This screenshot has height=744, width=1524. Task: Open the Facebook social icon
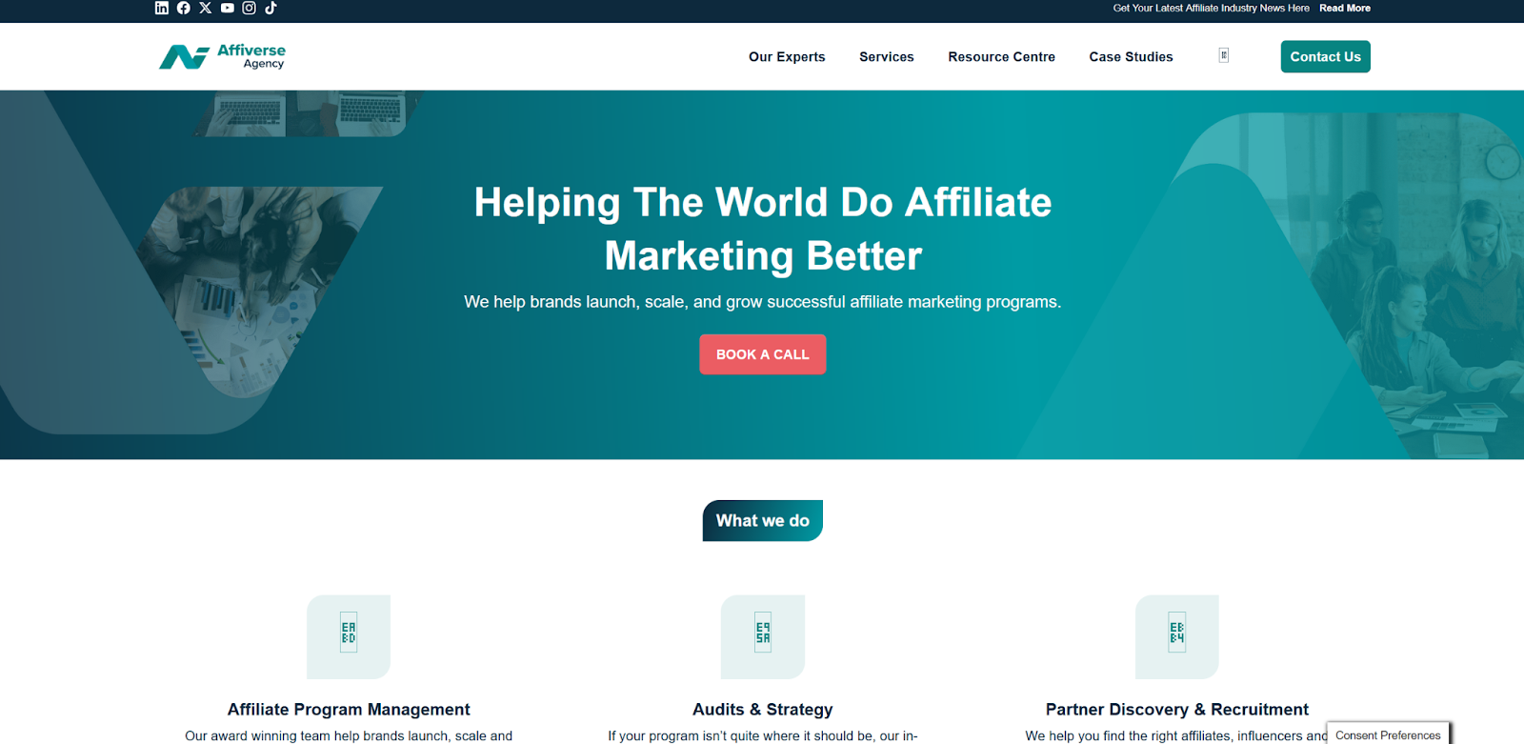click(x=184, y=8)
